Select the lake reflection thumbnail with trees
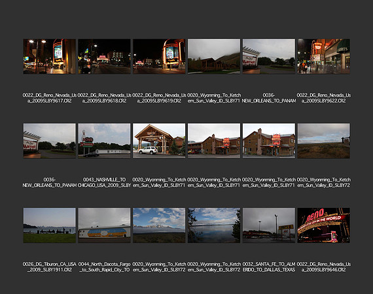This screenshot has width=373, height=294. coord(214,225)
